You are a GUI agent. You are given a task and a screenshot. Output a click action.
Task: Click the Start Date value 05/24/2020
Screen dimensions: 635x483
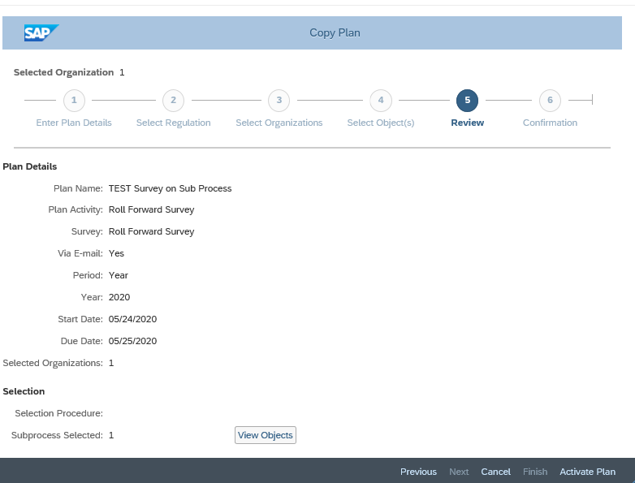132,319
